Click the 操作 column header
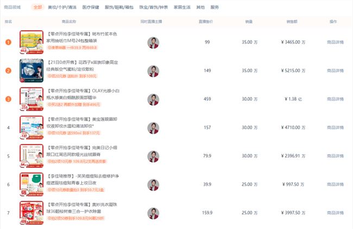This screenshot has height=229, width=353. [333, 22]
